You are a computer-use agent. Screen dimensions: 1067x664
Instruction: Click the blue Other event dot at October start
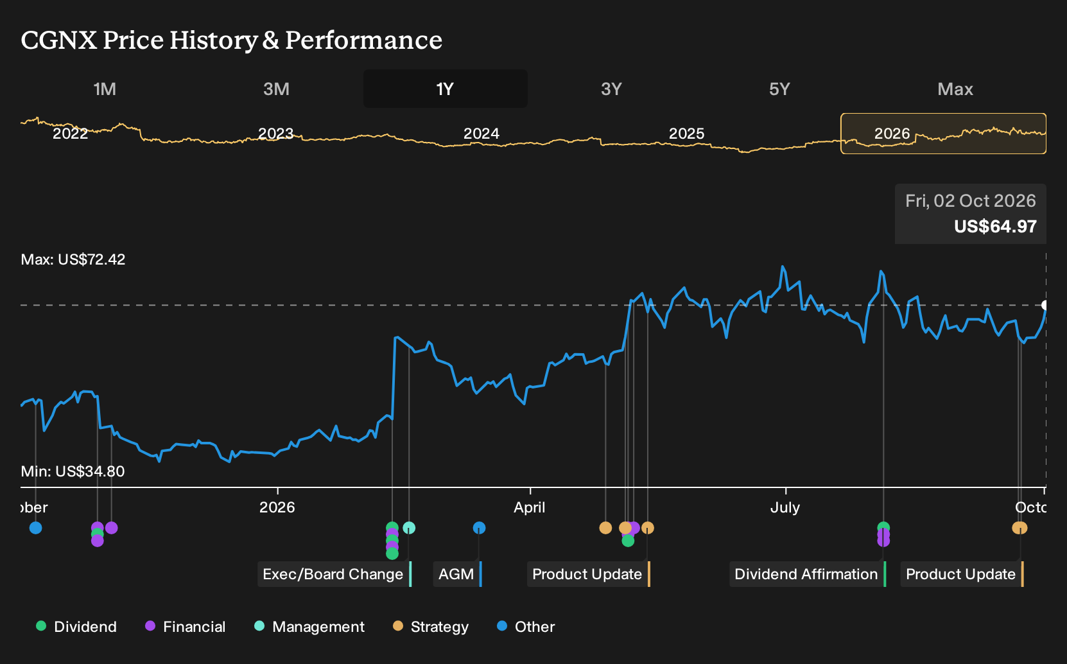(x=36, y=528)
